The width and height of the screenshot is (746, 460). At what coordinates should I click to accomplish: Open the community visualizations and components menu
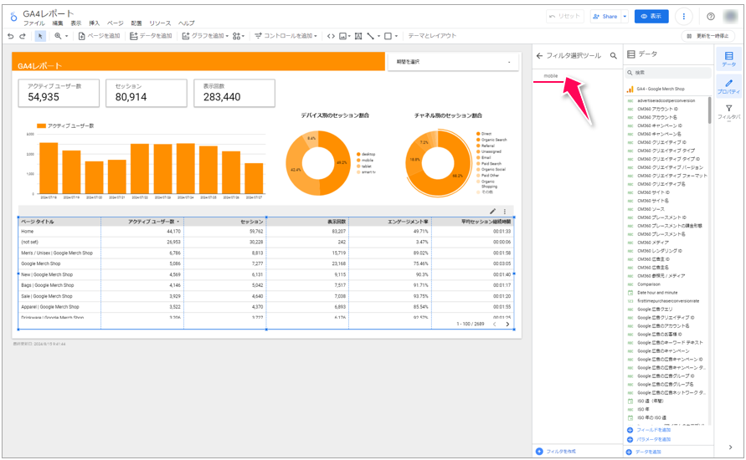click(239, 36)
